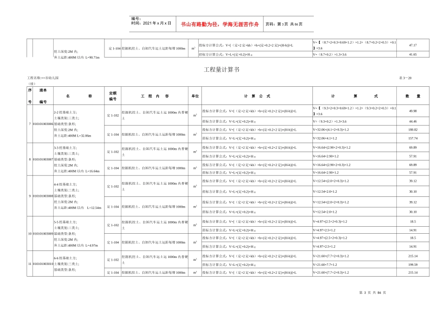Select list code 010101003007
The image size is (443, 313).
[x=43, y=160]
